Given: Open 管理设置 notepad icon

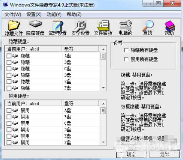Looking at the screenshot, I should coord(58,28).
